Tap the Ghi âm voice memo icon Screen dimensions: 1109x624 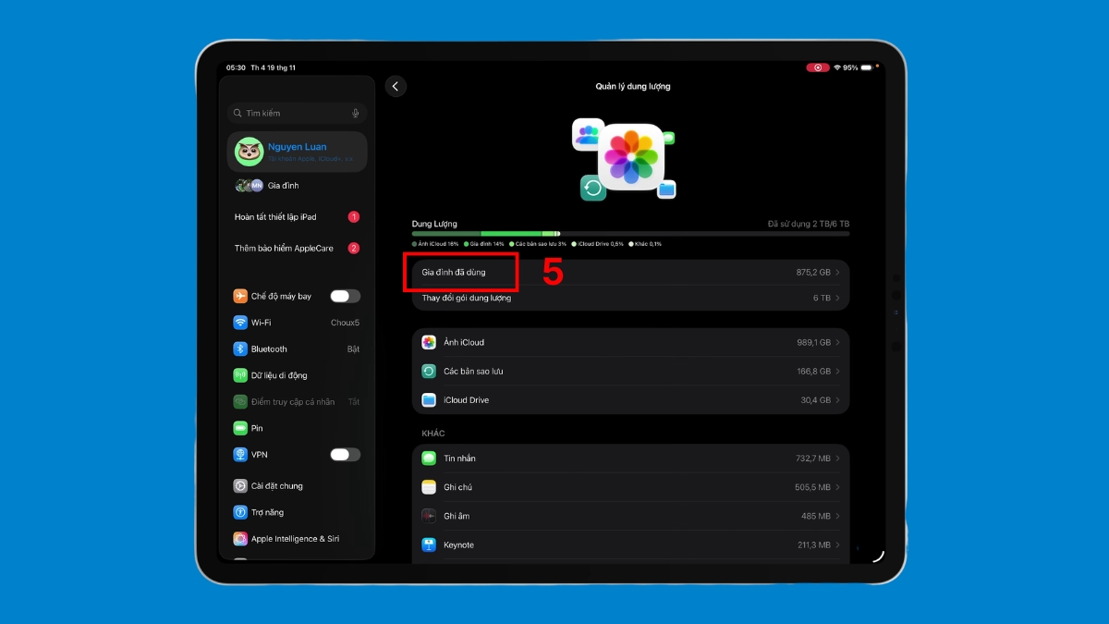(429, 516)
